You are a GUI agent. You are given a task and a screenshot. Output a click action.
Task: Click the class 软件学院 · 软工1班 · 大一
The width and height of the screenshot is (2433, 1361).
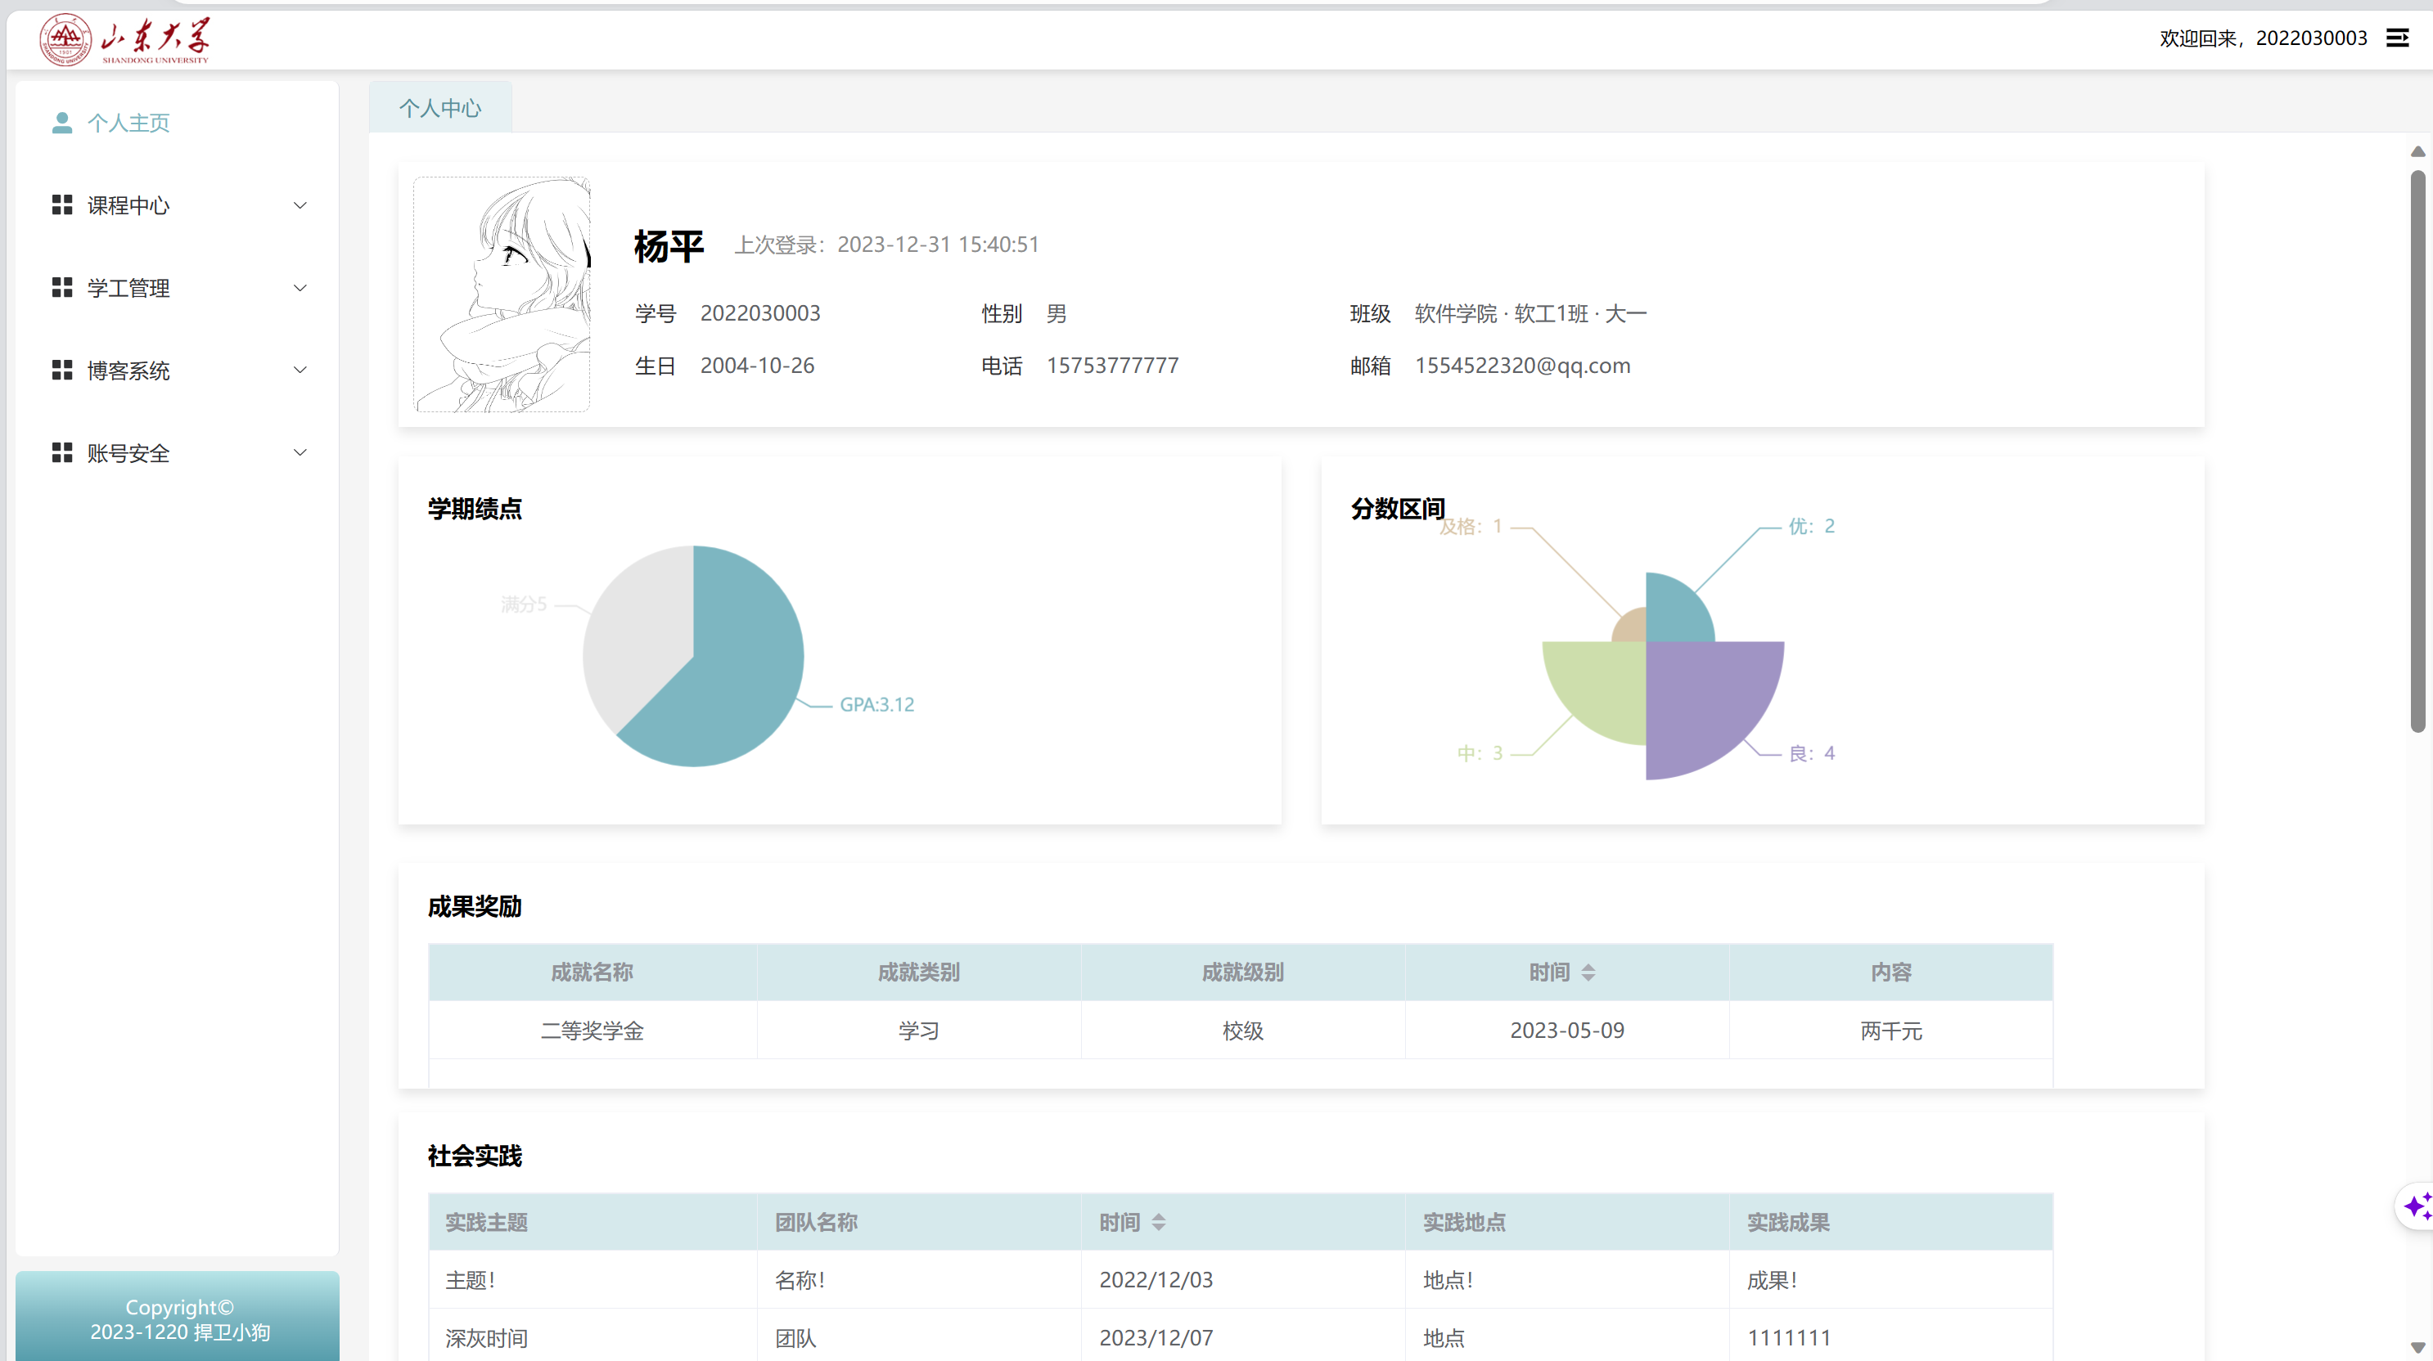pyautogui.click(x=1531, y=313)
